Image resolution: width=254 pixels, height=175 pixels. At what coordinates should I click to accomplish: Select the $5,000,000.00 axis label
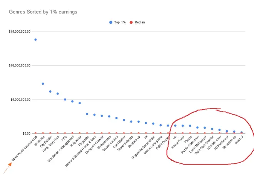[x=20, y=100]
